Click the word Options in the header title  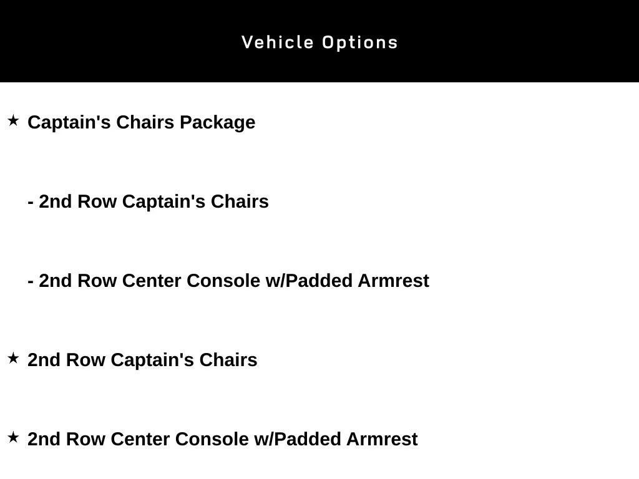(360, 43)
